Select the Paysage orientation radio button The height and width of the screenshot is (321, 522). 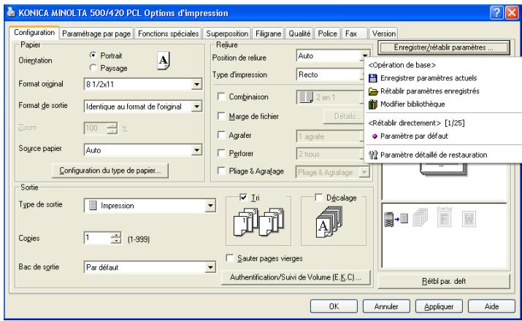[x=93, y=68]
